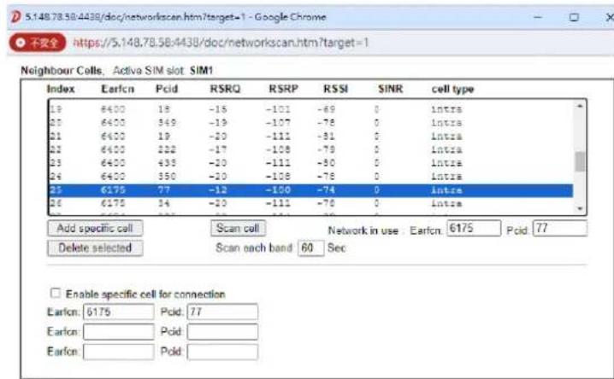
Task: Focus the third Pcid field under specific cell
Action: click(222, 352)
